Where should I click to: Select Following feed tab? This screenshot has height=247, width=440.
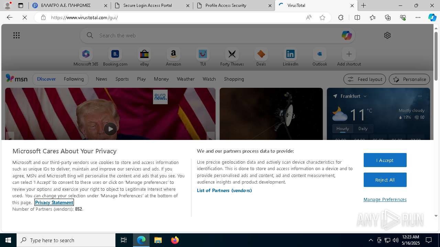click(74, 79)
